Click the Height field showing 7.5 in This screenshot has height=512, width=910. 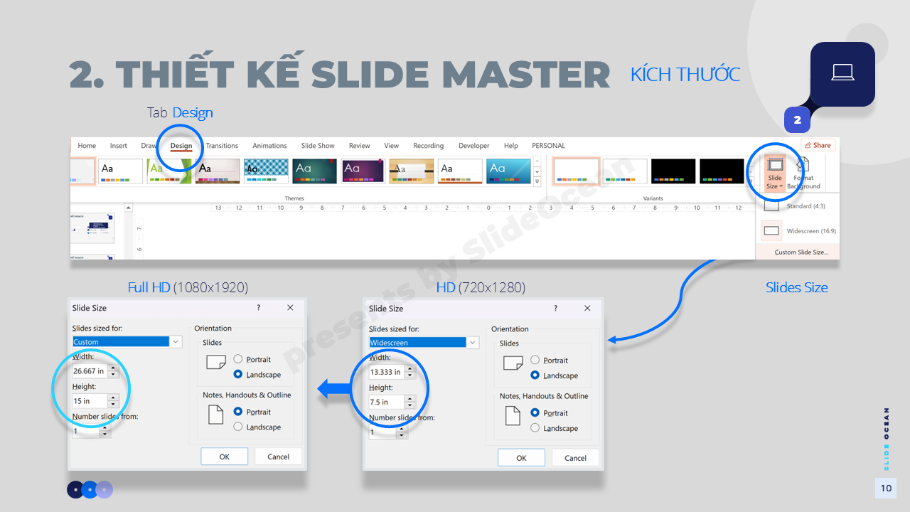tap(386, 401)
